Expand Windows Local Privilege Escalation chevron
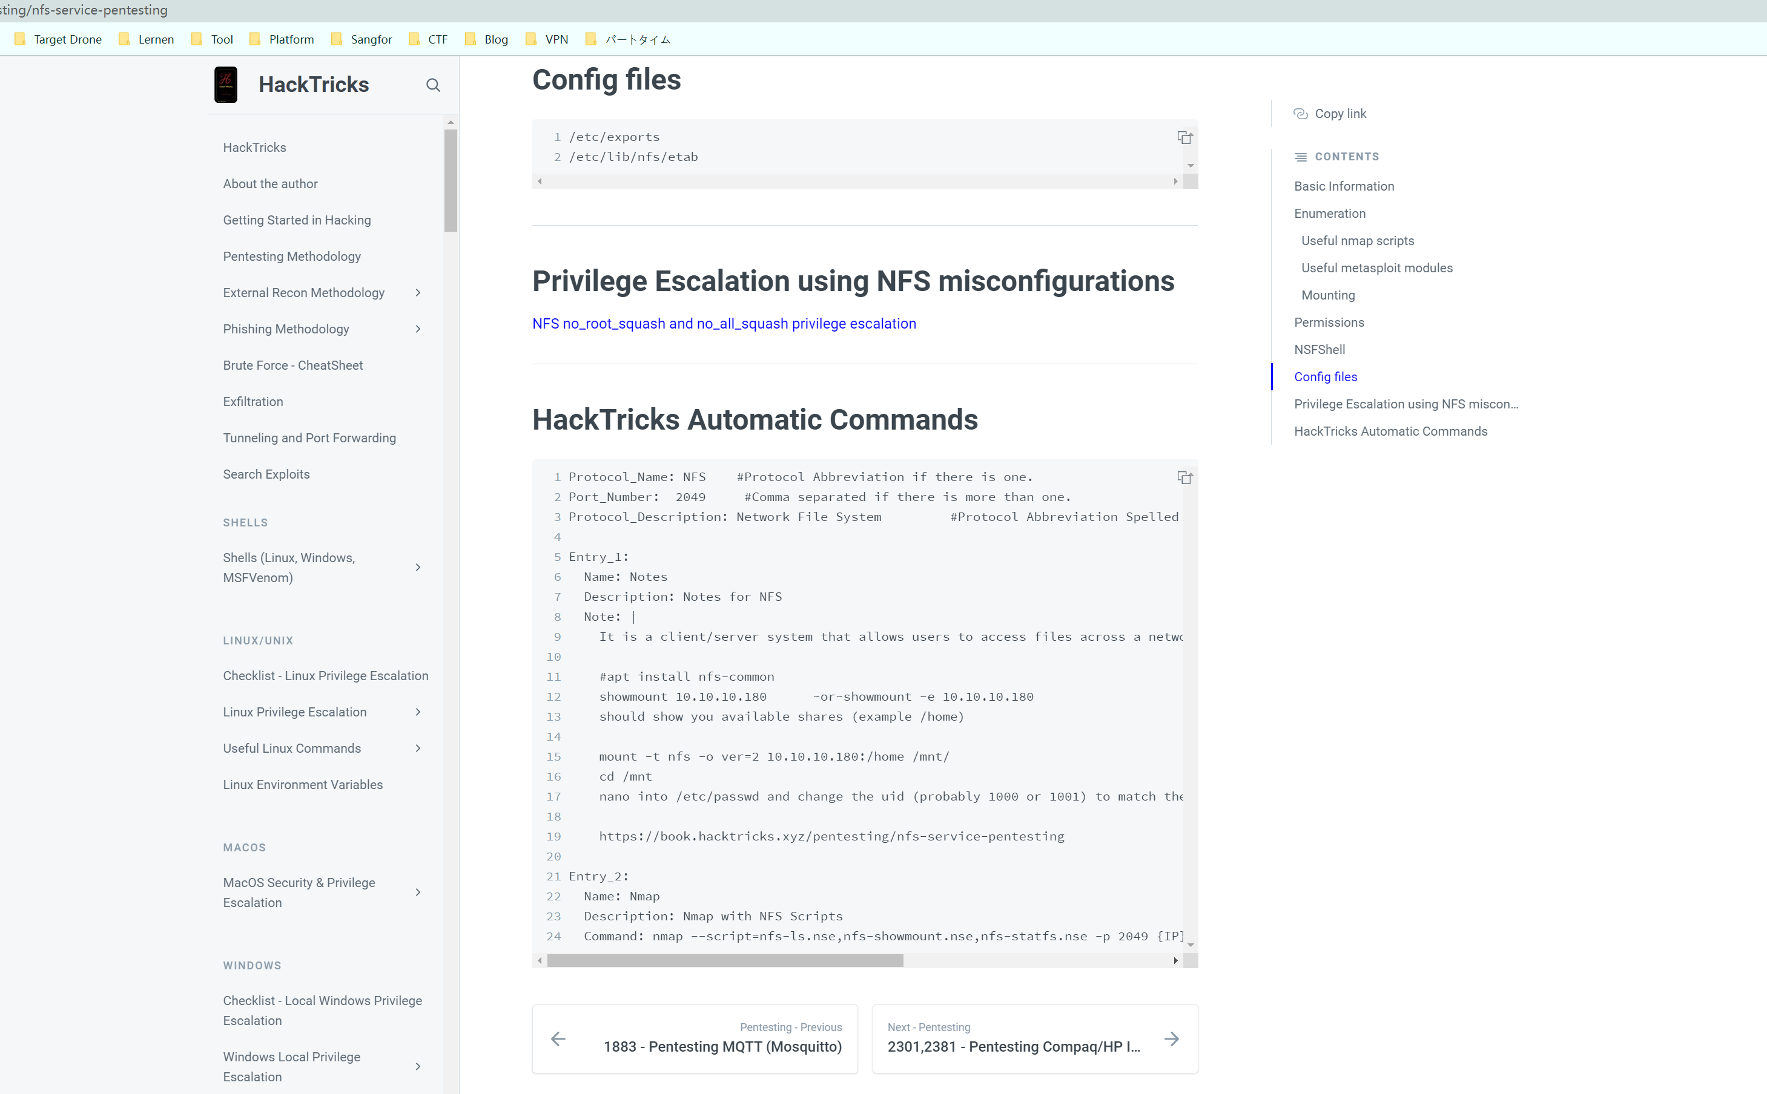 (418, 1067)
